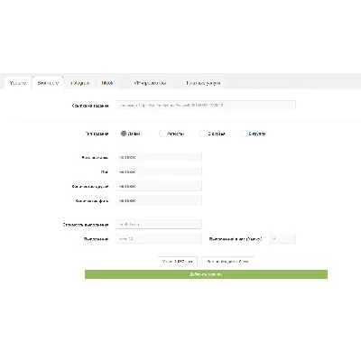
Task: Switch to the YouTube tab
Action: pos(17,83)
